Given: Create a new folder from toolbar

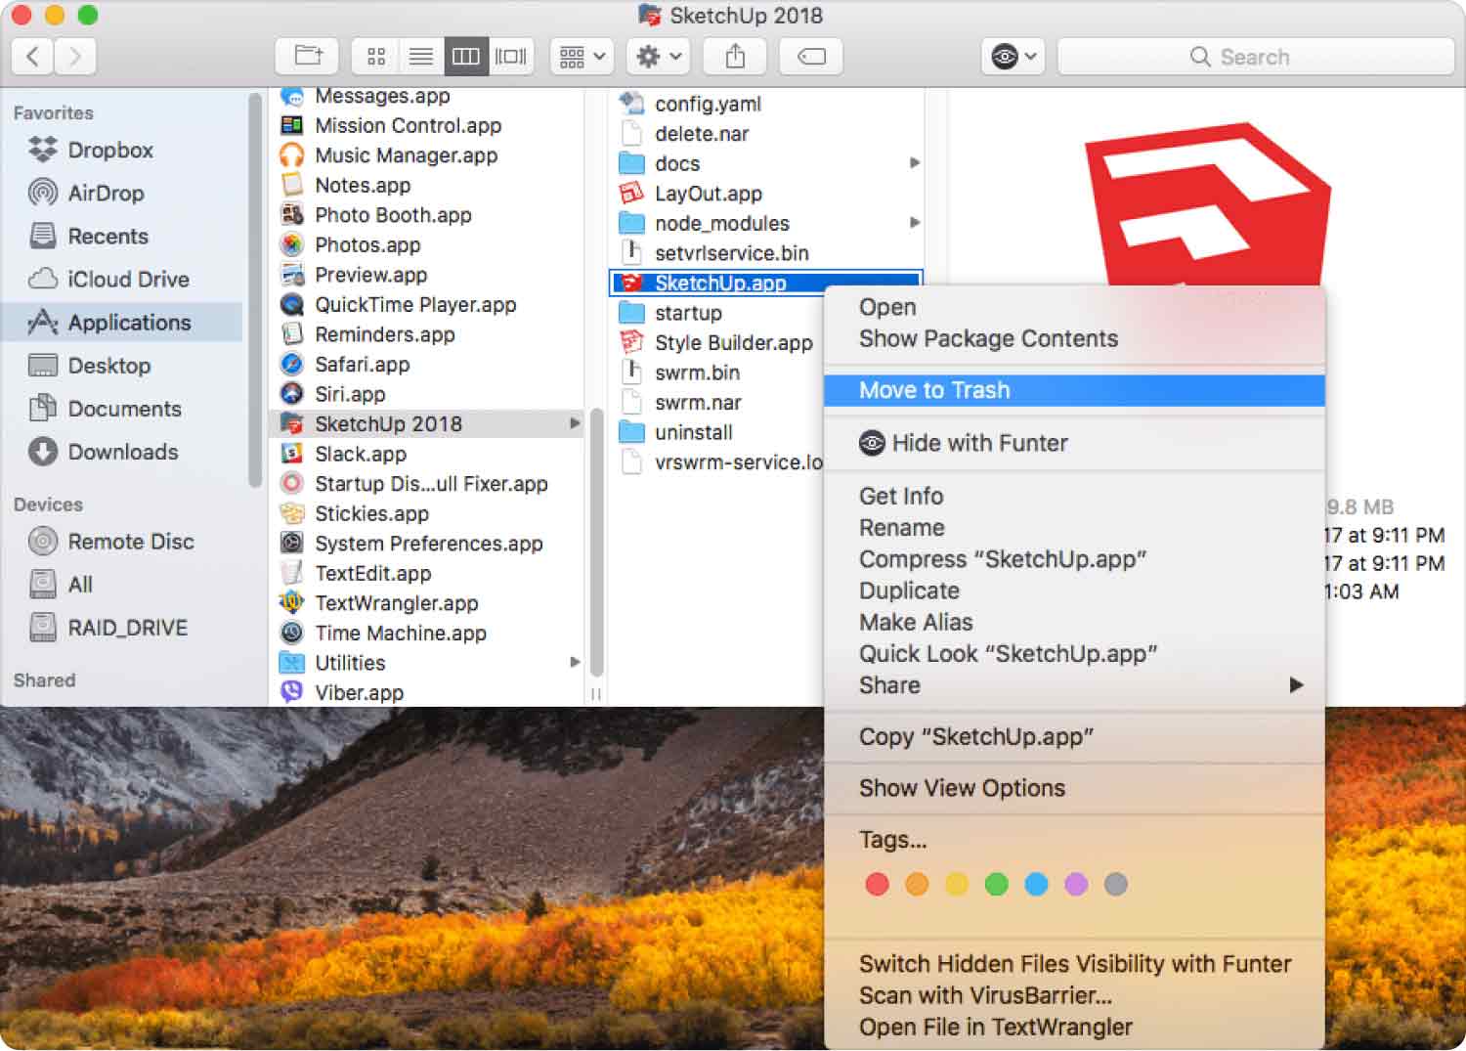Looking at the screenshot, I should [307, 57].
